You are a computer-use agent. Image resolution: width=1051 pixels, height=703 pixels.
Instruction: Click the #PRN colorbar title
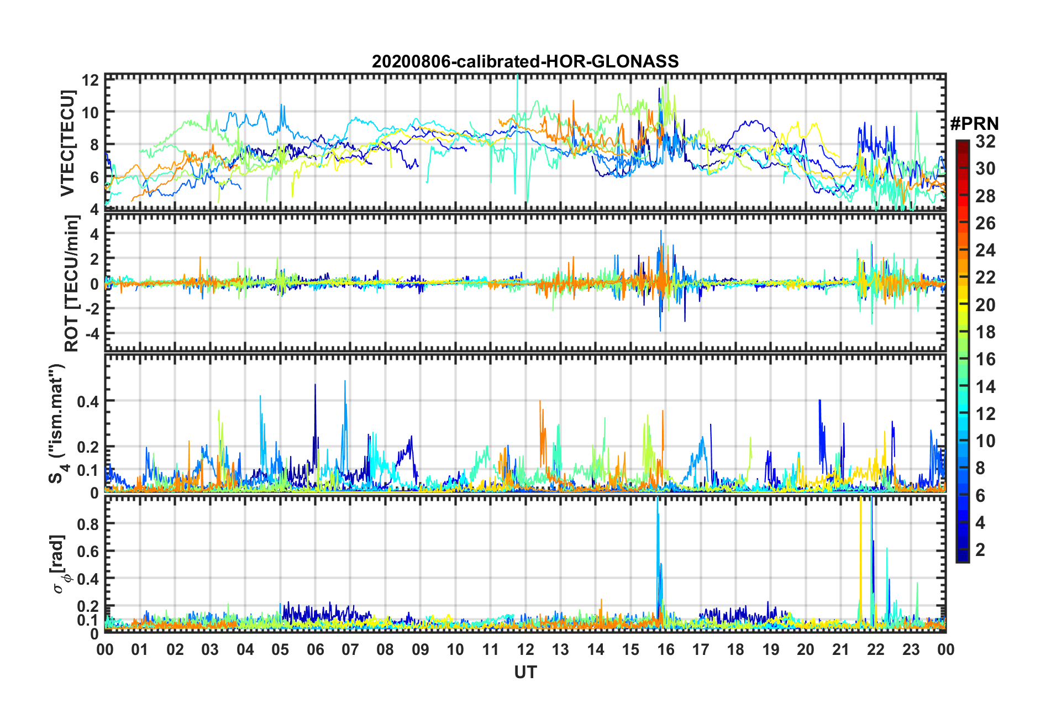pos(974,124)
